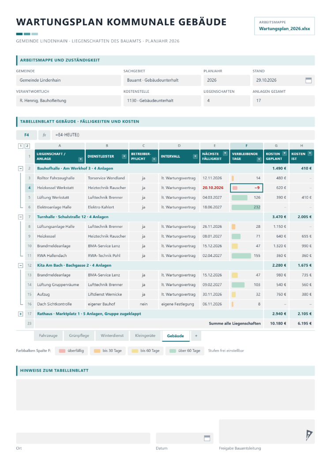Switch to the Grünpflege sheet tab
This screenshot has width=331, height=468.
point(79,336)
